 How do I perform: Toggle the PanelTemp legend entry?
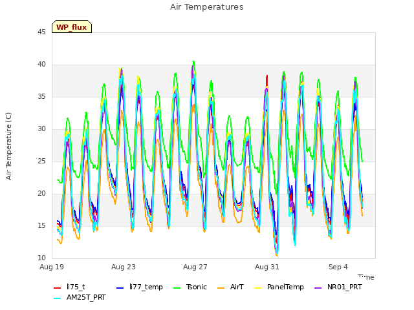(279, 287)
